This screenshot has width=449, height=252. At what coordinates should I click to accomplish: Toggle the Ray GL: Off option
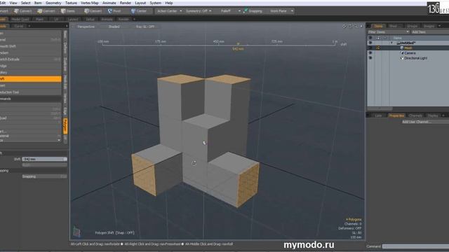[145, 27]
